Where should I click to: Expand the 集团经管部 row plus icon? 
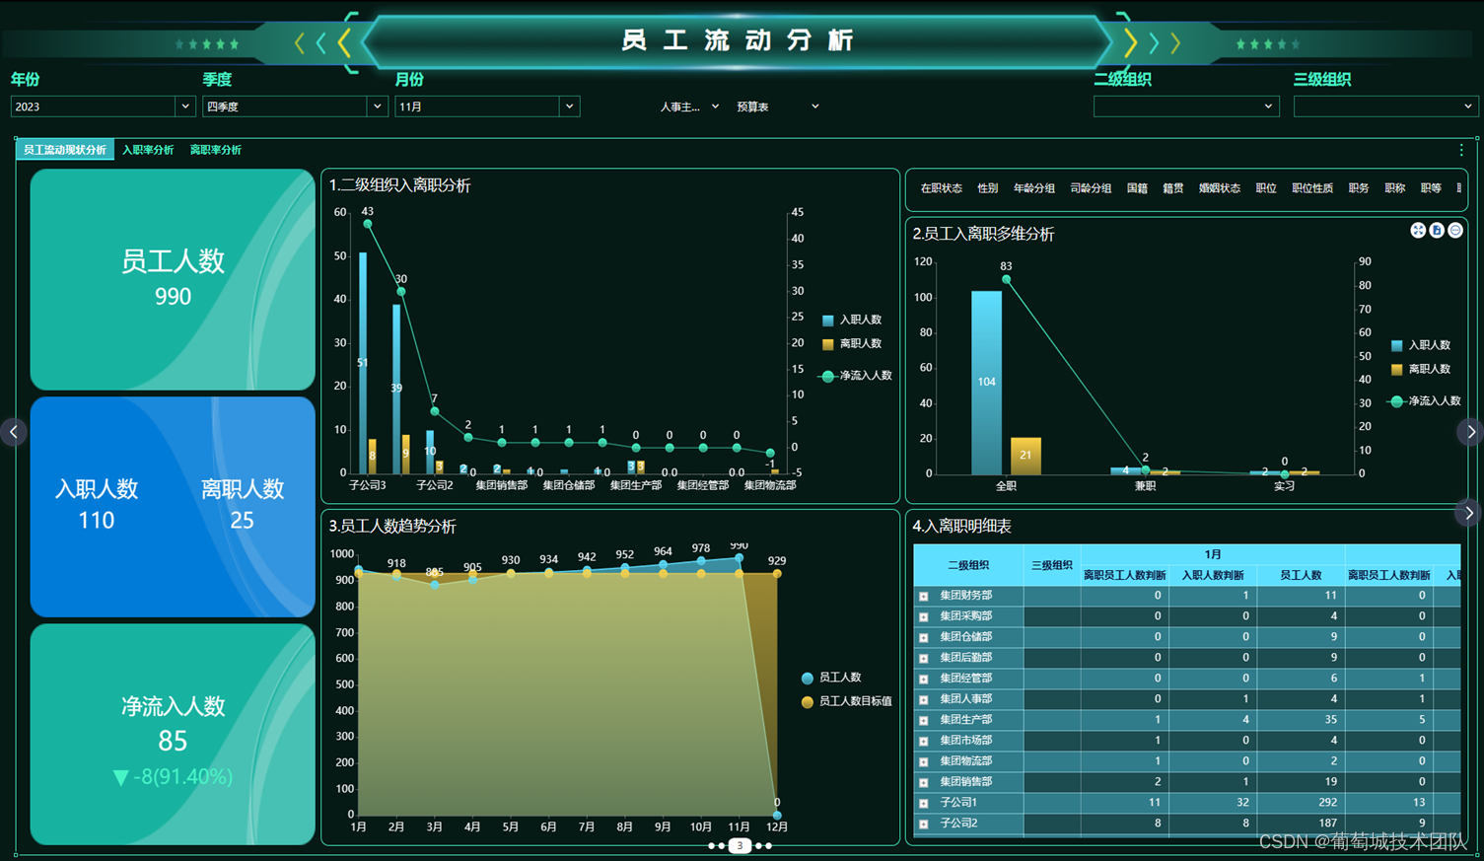924,679
